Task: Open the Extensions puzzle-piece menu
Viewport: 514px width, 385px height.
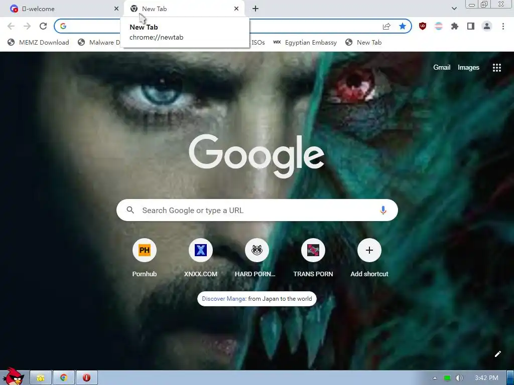Action: tap(455, 26)
